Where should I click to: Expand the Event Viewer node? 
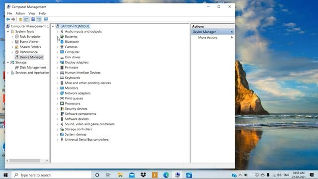tap(12, 42)
